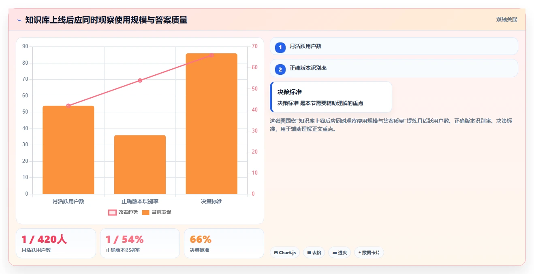Click the page title 知识库上线后应同时观察使用规模与答案质量
Image resolution: width=534 pixels, height=274 pixels.
(x=106, y=20)
